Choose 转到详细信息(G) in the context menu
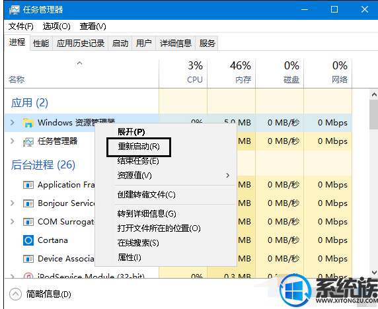This screenshot has height=309, width=378. pos(166,214)
